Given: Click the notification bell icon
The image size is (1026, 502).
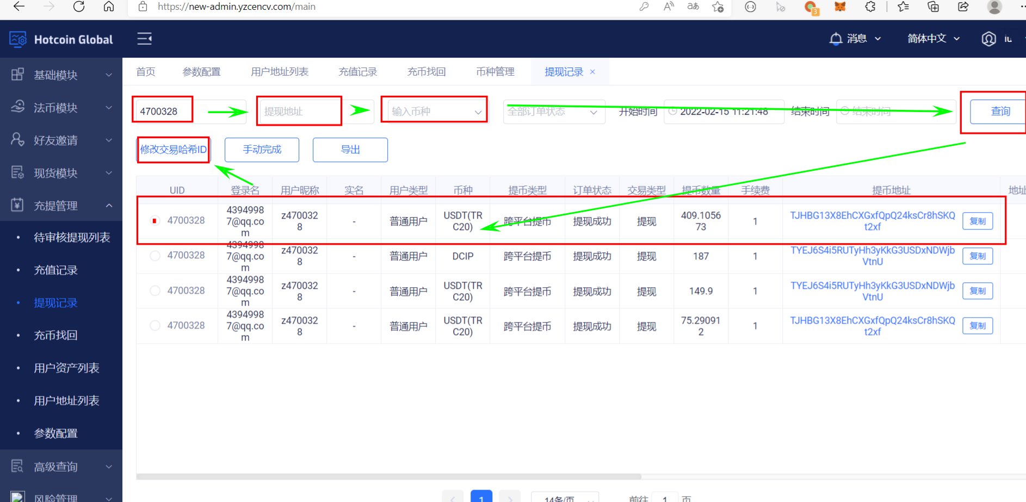Looking at the screenshot, I should pyautogui.click(x=835, y=39).
